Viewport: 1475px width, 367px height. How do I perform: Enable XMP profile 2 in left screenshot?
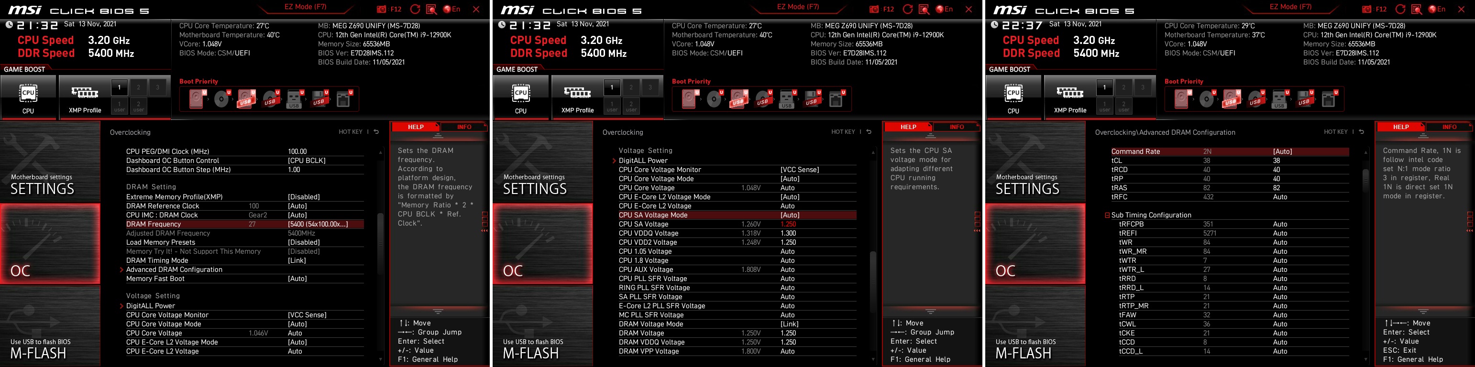(139, 87)
